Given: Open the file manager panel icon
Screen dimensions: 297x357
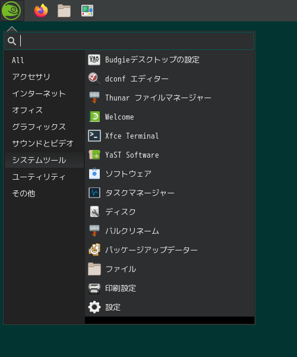Looking at the screenshot, I should click(x=64, y=11).
